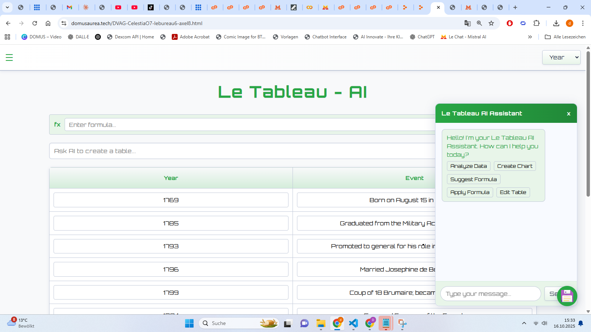Launch Visual Studio Code from the taskbar
This screenshot has width=591, height=332.
coord(353,323)
